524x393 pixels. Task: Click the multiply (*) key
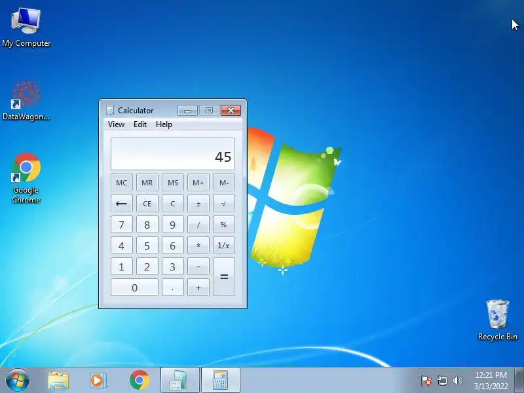[198, 246]
